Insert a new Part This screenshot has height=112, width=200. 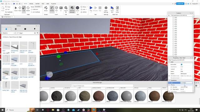(57, 9)
